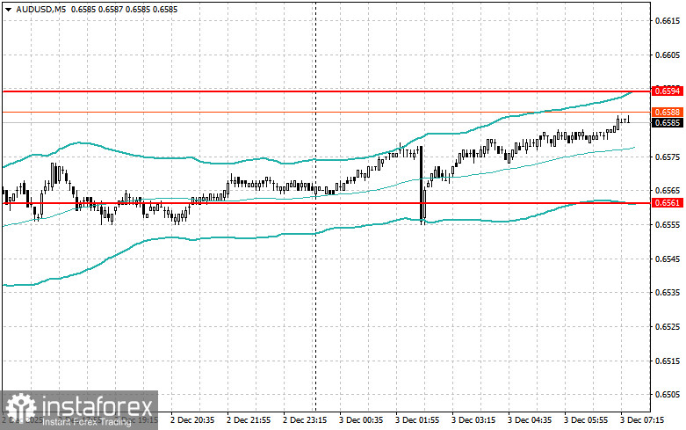Image resolution: width=686 pixels, height=430 pixels.
Task: Click the 0.6575 price axis value
Action: 668,157
